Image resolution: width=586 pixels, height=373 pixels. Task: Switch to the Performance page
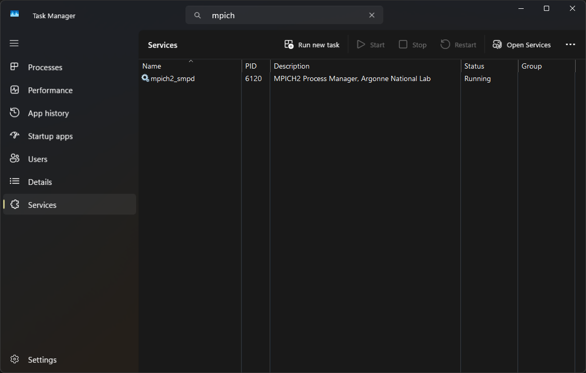point(70,90)
